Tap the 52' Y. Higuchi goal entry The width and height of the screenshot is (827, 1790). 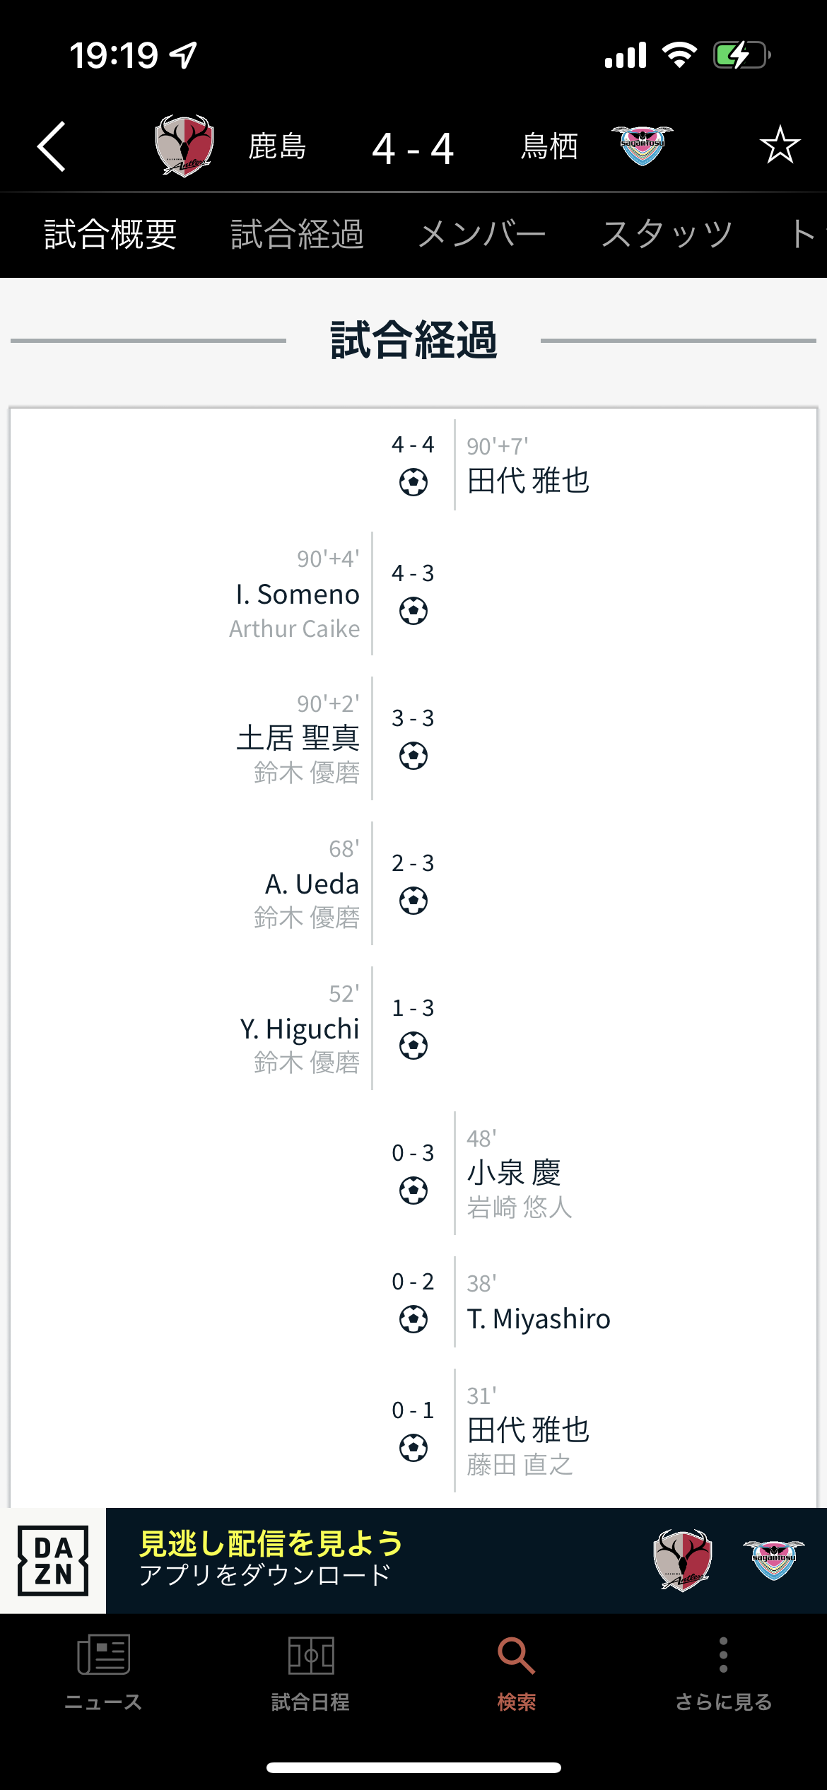[x=300, y=1029]
